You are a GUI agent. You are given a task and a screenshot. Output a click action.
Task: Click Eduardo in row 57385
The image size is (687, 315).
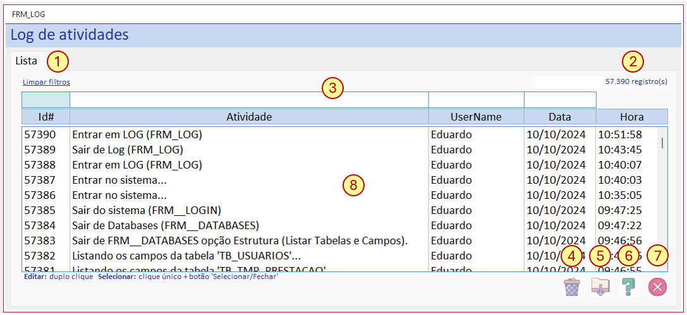click(x=451, y=210)
